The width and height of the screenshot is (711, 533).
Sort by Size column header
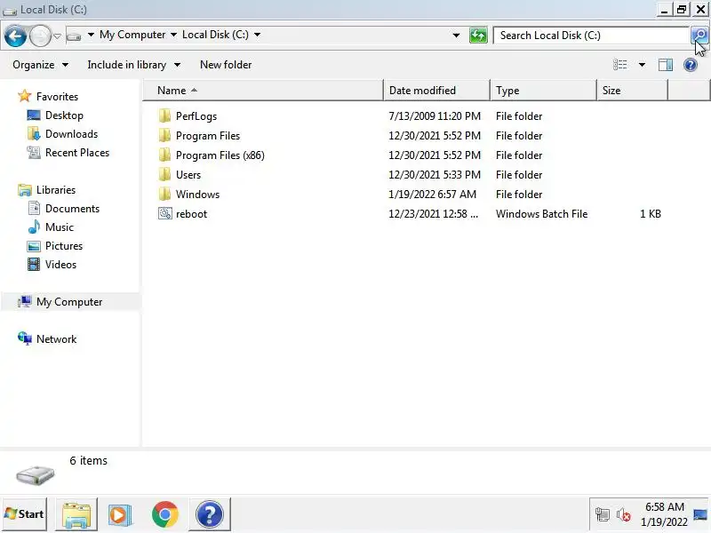coord(632,91)
